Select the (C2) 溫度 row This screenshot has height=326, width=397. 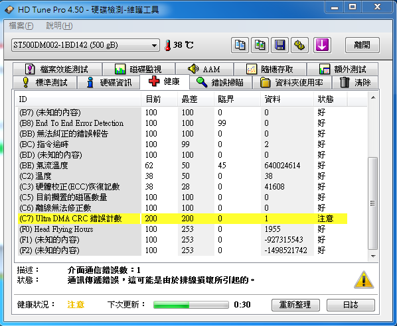pos(183,176)
